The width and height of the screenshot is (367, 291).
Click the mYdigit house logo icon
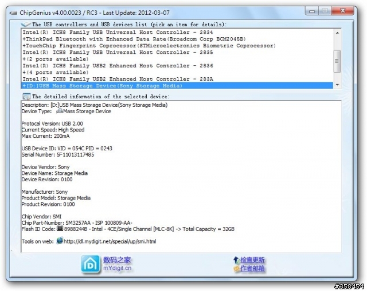tap(91, 264)
